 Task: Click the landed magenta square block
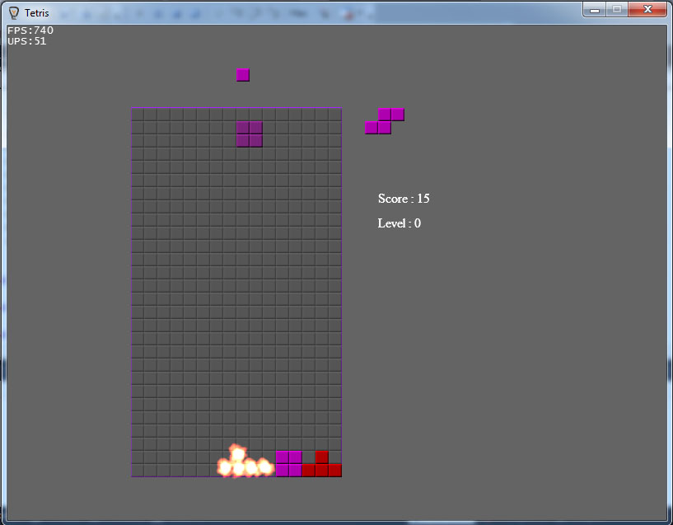(289, 464)
